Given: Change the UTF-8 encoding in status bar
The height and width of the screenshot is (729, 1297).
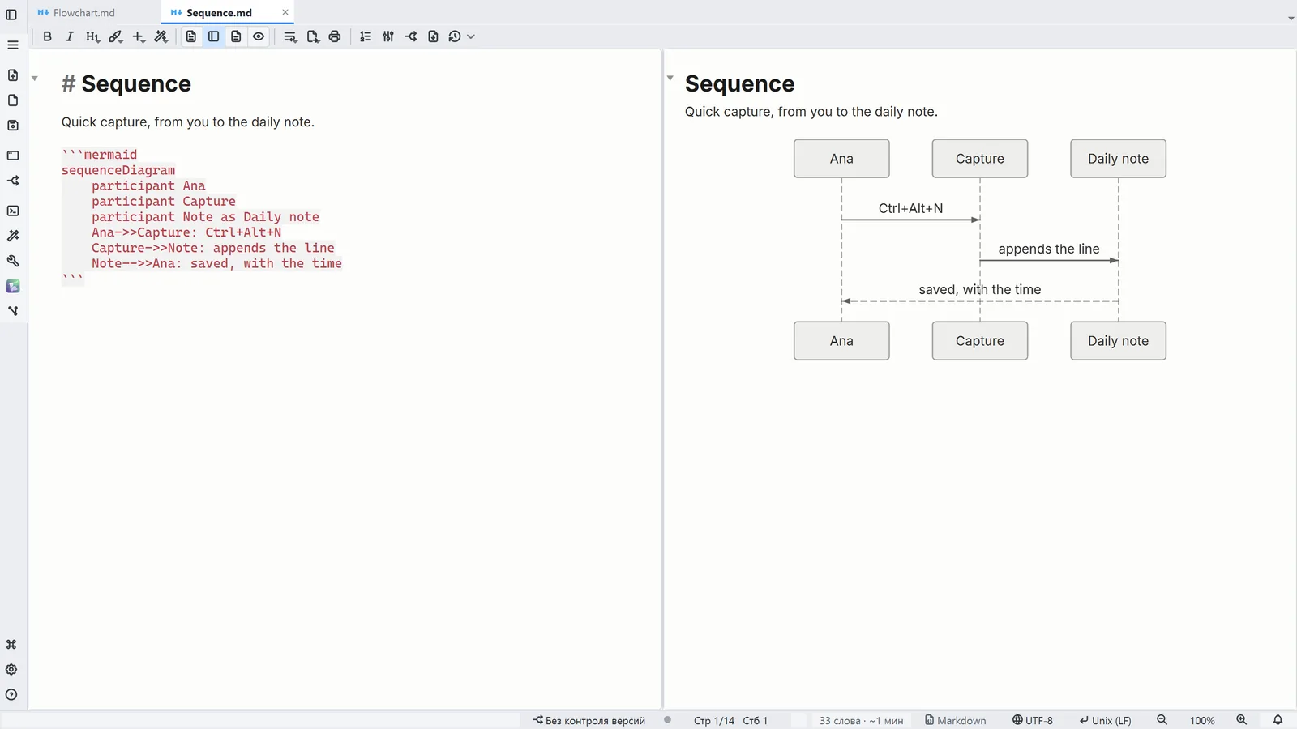Looking at the screenshot, I should [1033, 720].
